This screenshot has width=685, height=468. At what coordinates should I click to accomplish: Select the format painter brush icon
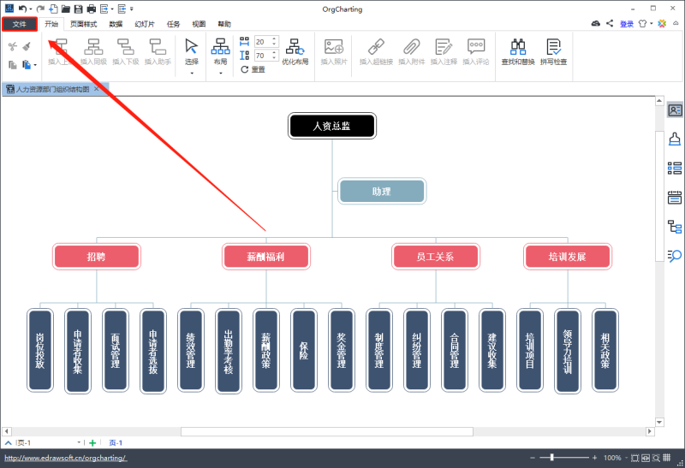(x=27, y=46)
